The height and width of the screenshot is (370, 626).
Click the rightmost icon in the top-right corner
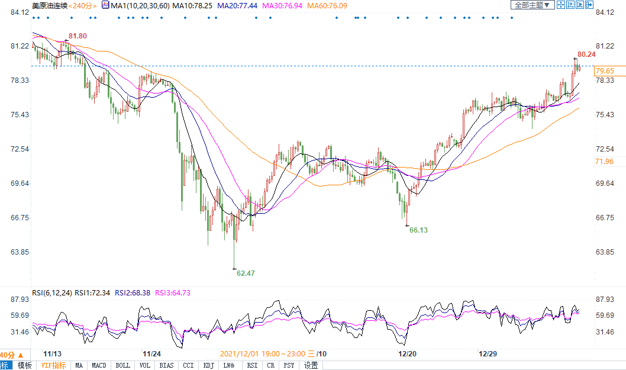pos(589,5)
